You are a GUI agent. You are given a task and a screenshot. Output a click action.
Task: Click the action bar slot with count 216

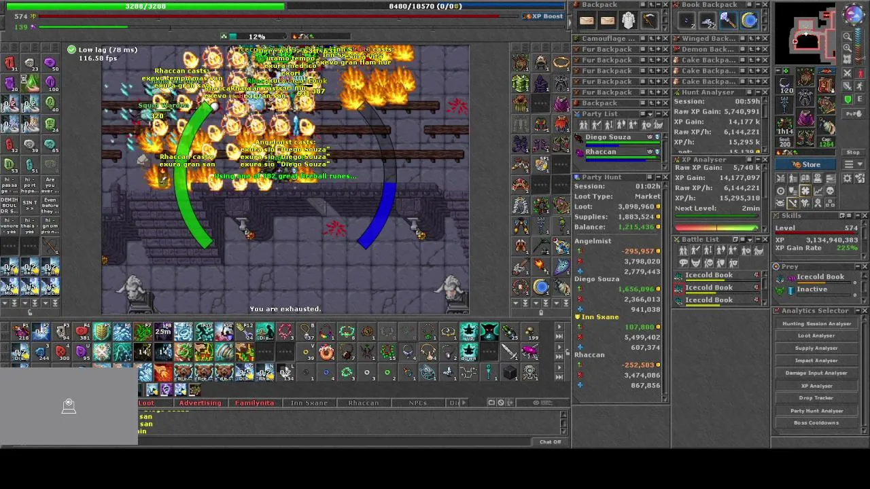click(x=22, y=332)
